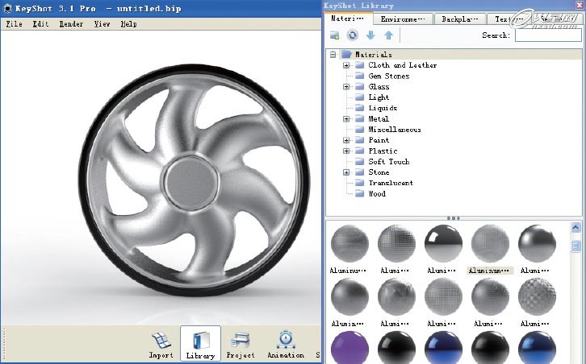Select second aluminum material in top row
The image size is (586, 364).
(396, 244)
